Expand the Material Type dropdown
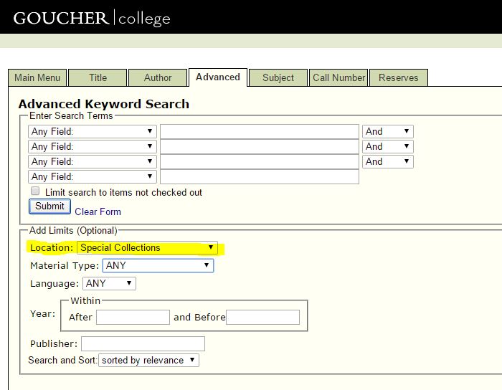 [x=158, y=265]
